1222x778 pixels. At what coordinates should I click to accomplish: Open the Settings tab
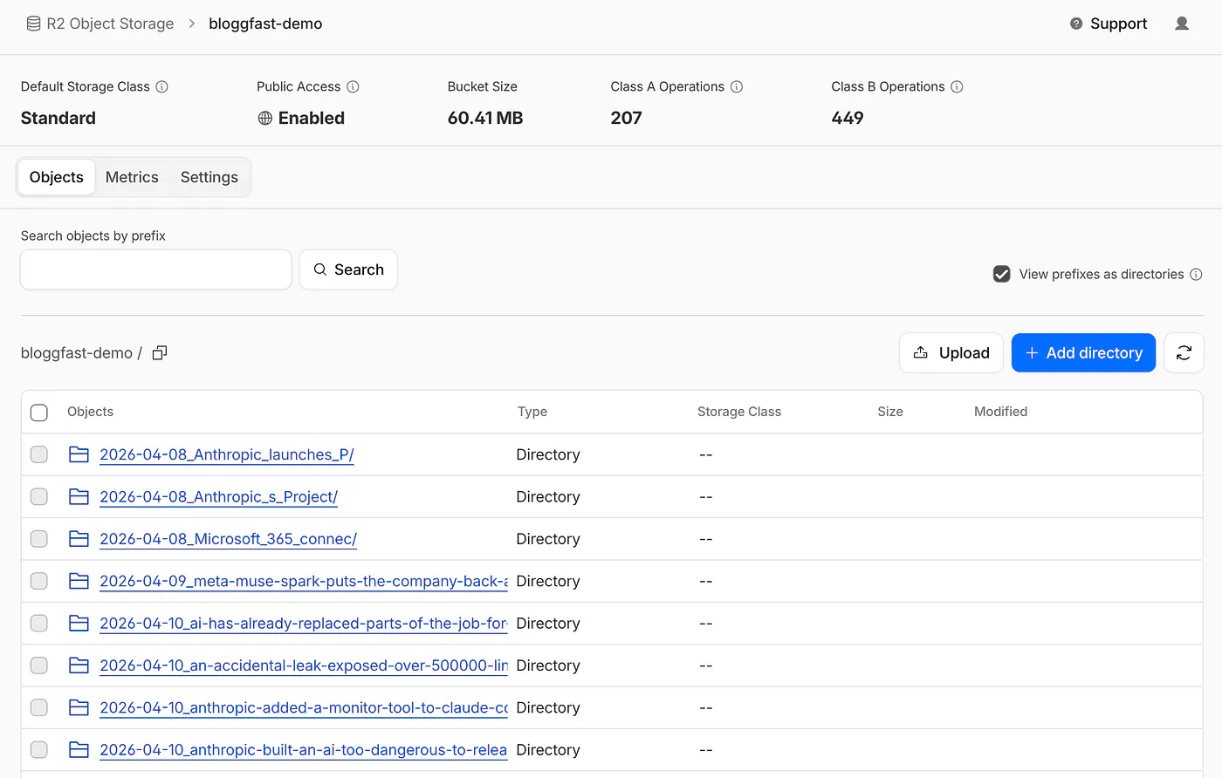pyautogui.click(x=209, y=177)
